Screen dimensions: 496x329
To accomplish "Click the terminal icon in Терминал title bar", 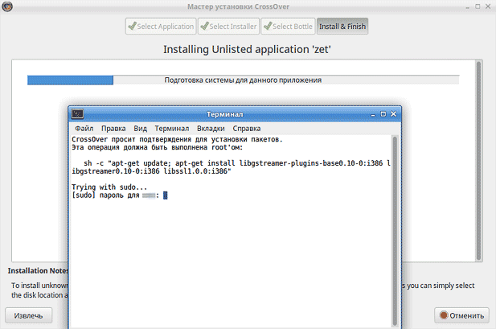I will pyautogui.click(x=77, y=114).
